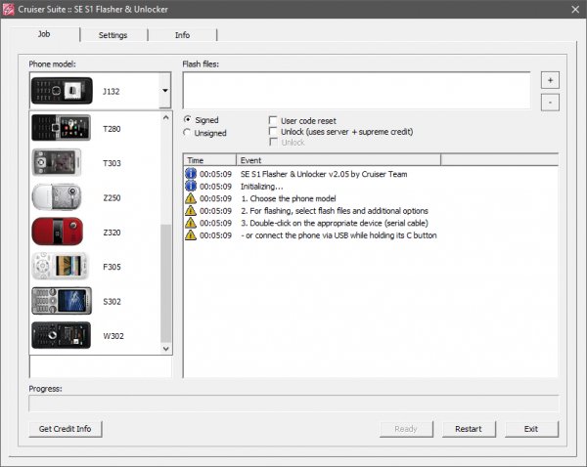Select the Z250 phone thumbnail
This screenshot has height=467, width=587.
click(x=57, y=197)
